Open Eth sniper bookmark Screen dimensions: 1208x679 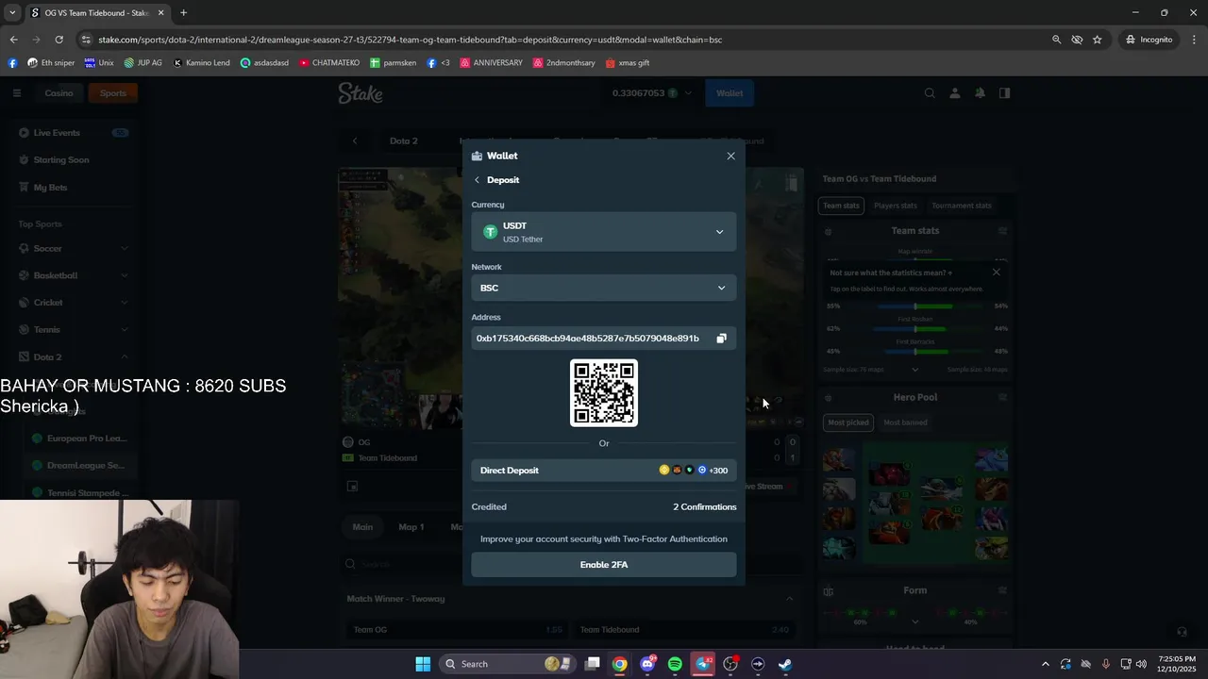click(51, 63)
